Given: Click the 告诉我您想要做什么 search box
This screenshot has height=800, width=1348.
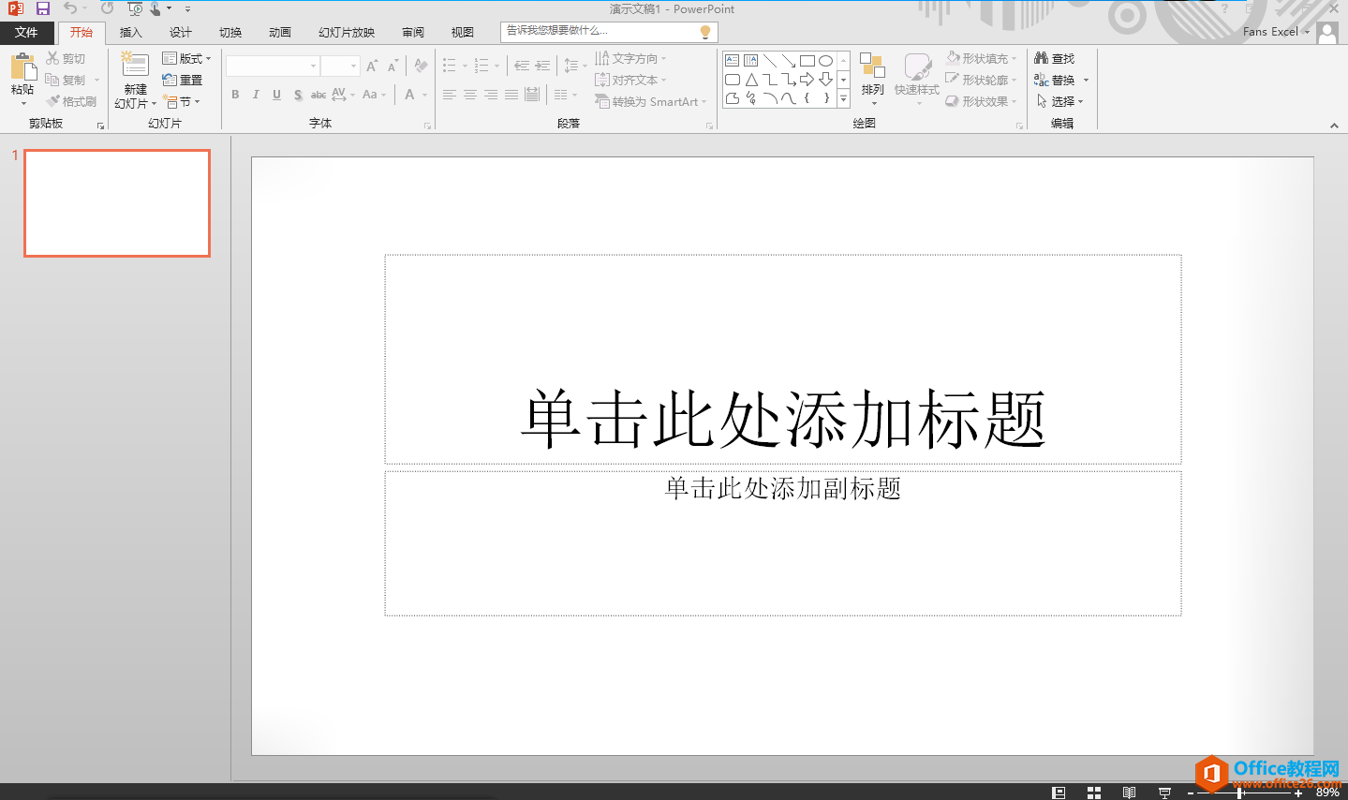Looking at the screenshot, I should [609, 32].
